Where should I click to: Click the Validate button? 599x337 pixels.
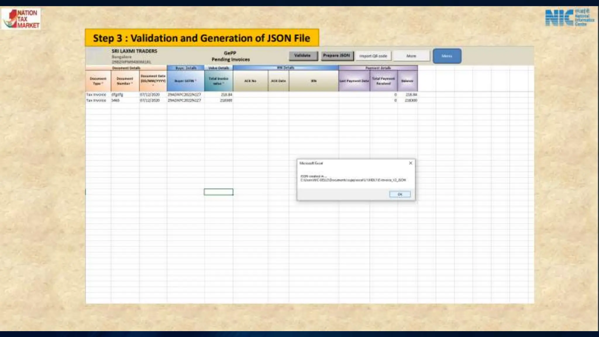[303, 56]
